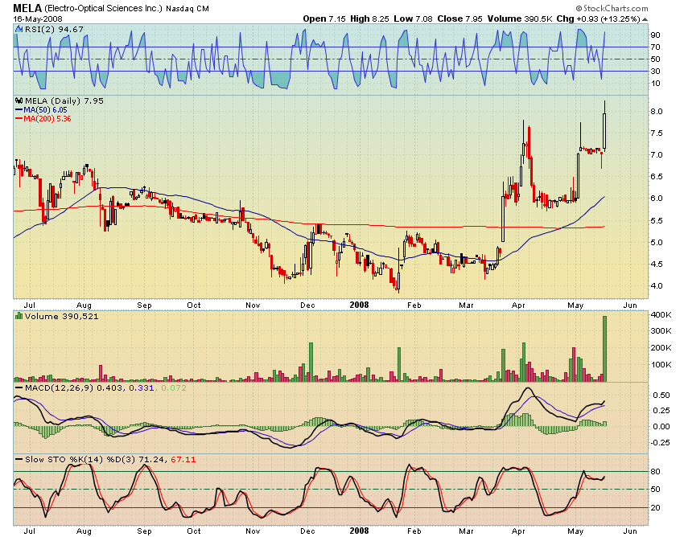The height and width of the screenshot is (537, 684).
Task: Click the last white candlestick near 8.0
Action: tap(604, 131)
